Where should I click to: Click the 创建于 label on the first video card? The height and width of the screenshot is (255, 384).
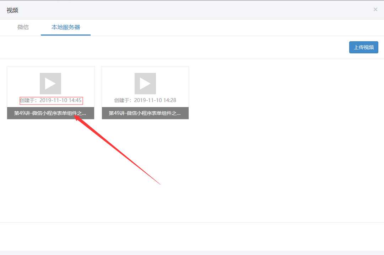(x=27, y=100)
